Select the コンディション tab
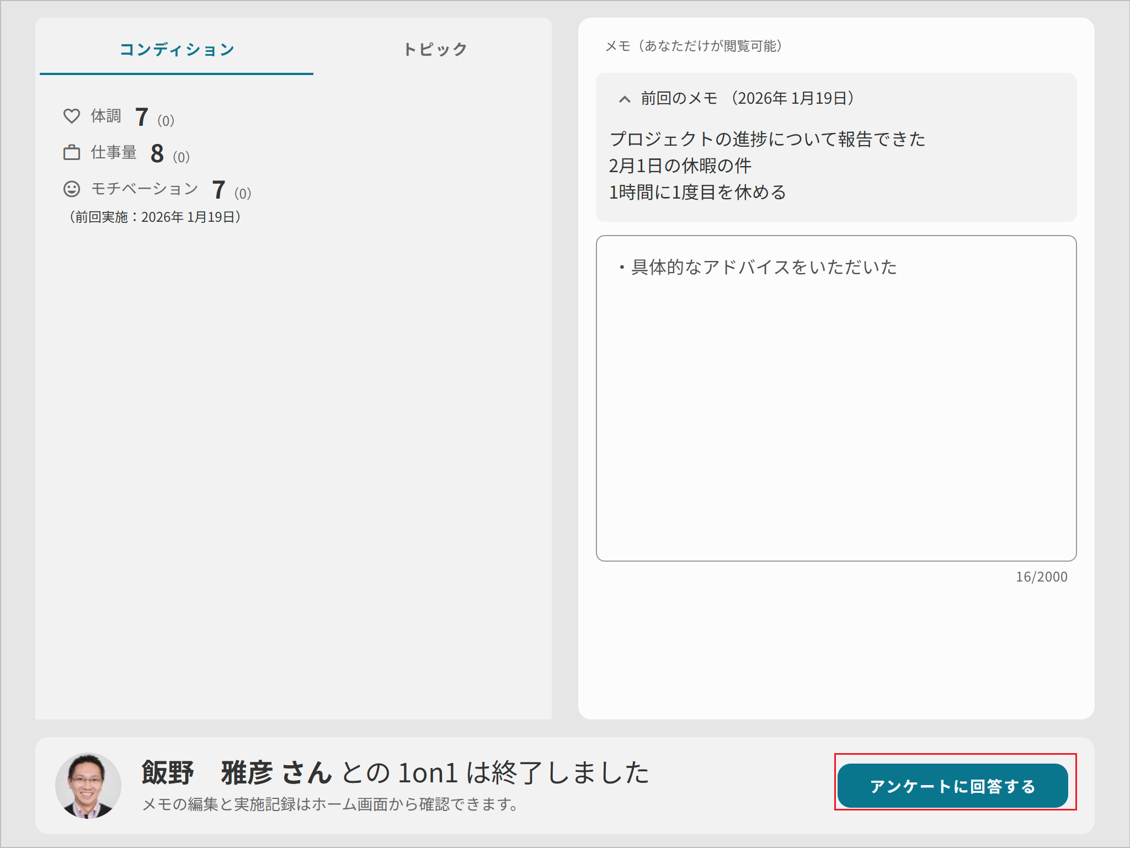Viewport: 1130px width, 848px height. 177,49
